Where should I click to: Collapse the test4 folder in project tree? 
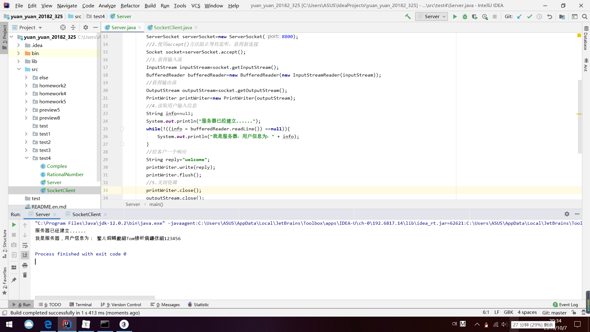[x=27, y=158]
